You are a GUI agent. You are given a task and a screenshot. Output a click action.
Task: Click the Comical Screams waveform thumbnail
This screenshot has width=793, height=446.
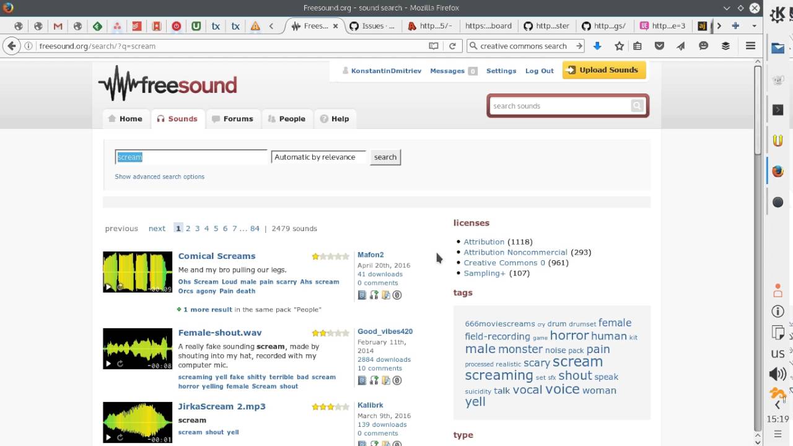pyautogui.click(x=138, y=272)
